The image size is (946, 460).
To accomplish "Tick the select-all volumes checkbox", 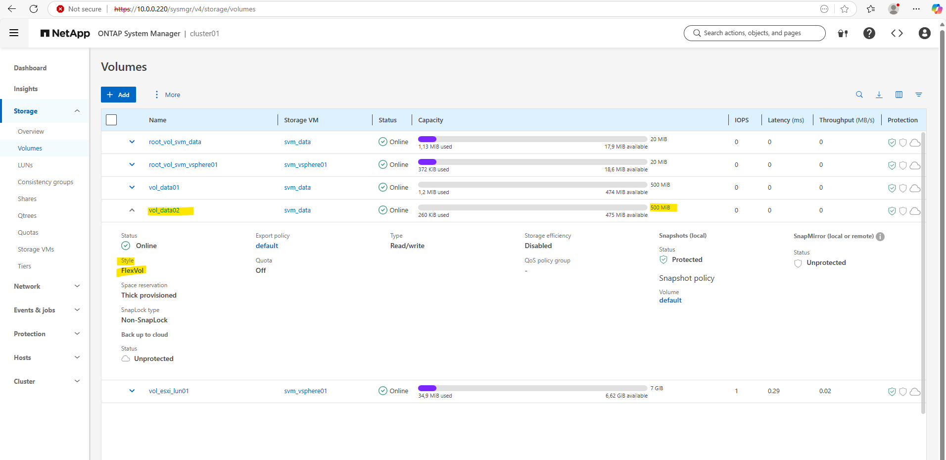I will click(x=111, y=120).
